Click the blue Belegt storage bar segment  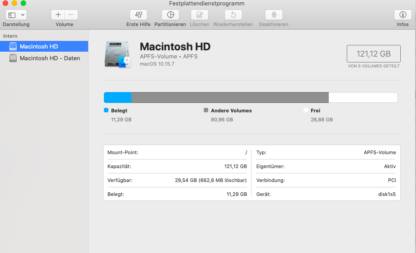(x=117, y=98)
